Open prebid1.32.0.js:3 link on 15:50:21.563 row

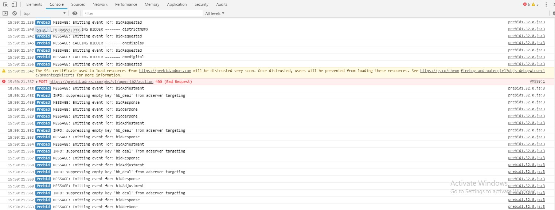pos(527,207)
